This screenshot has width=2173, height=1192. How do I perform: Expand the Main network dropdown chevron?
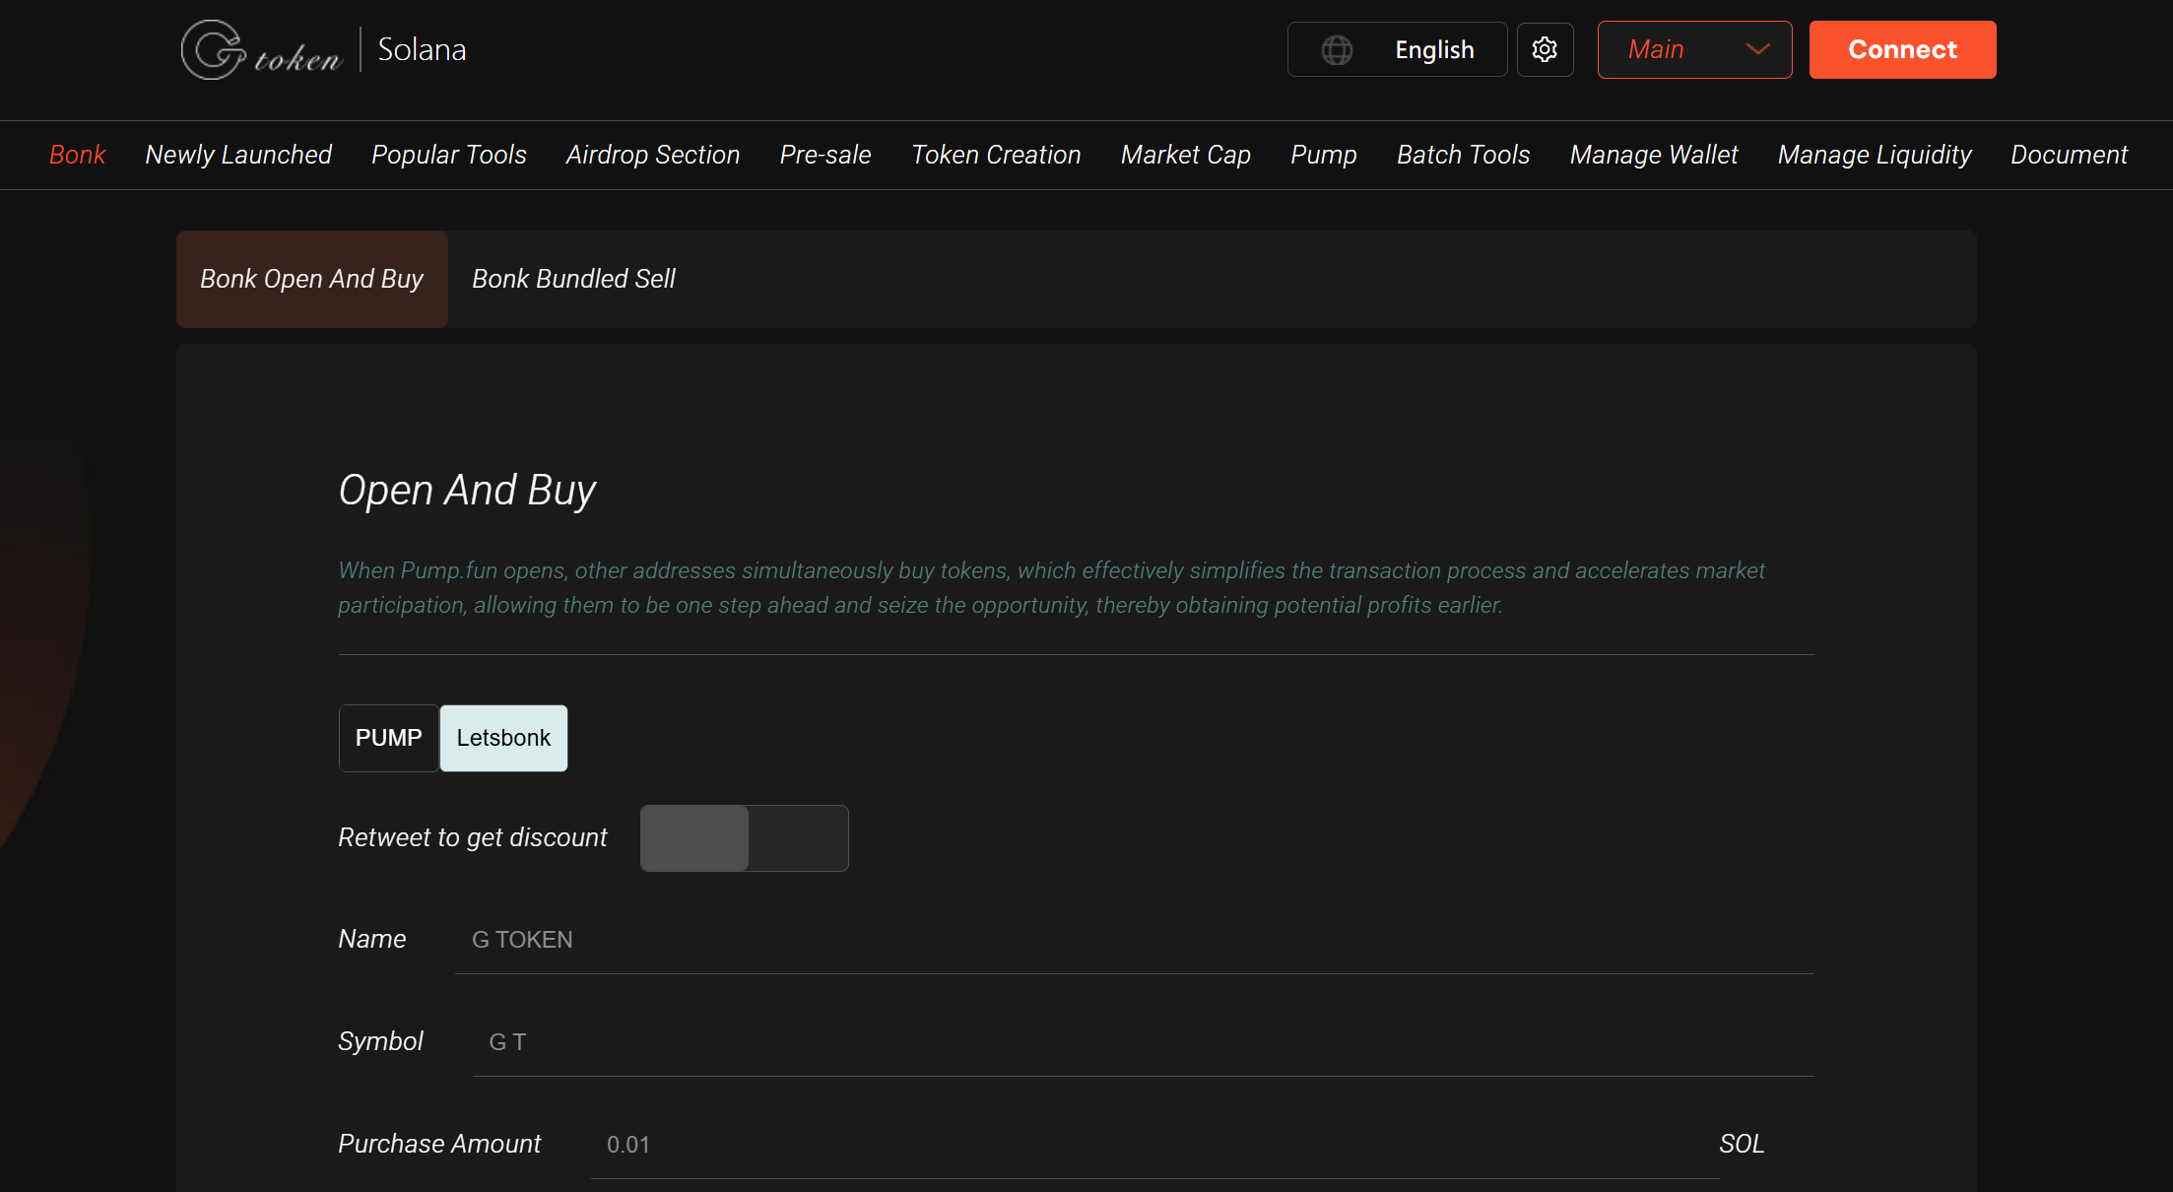point(1756,49)
